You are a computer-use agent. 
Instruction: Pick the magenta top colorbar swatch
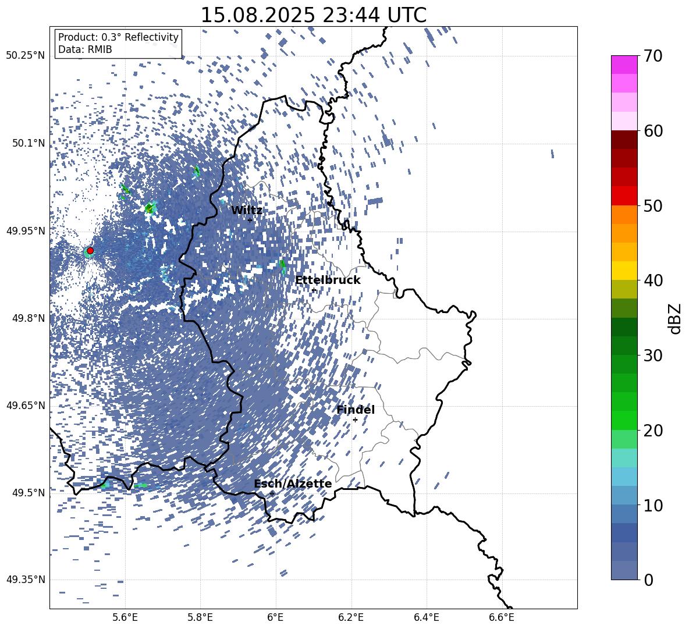tap(624, 65)
